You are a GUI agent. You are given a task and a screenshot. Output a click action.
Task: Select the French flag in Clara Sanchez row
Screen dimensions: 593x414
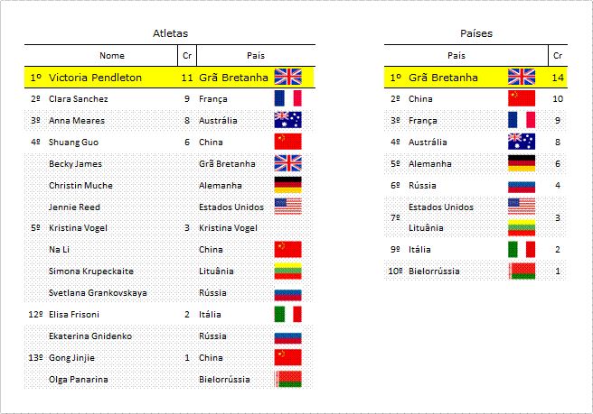[x=287, y=98]
